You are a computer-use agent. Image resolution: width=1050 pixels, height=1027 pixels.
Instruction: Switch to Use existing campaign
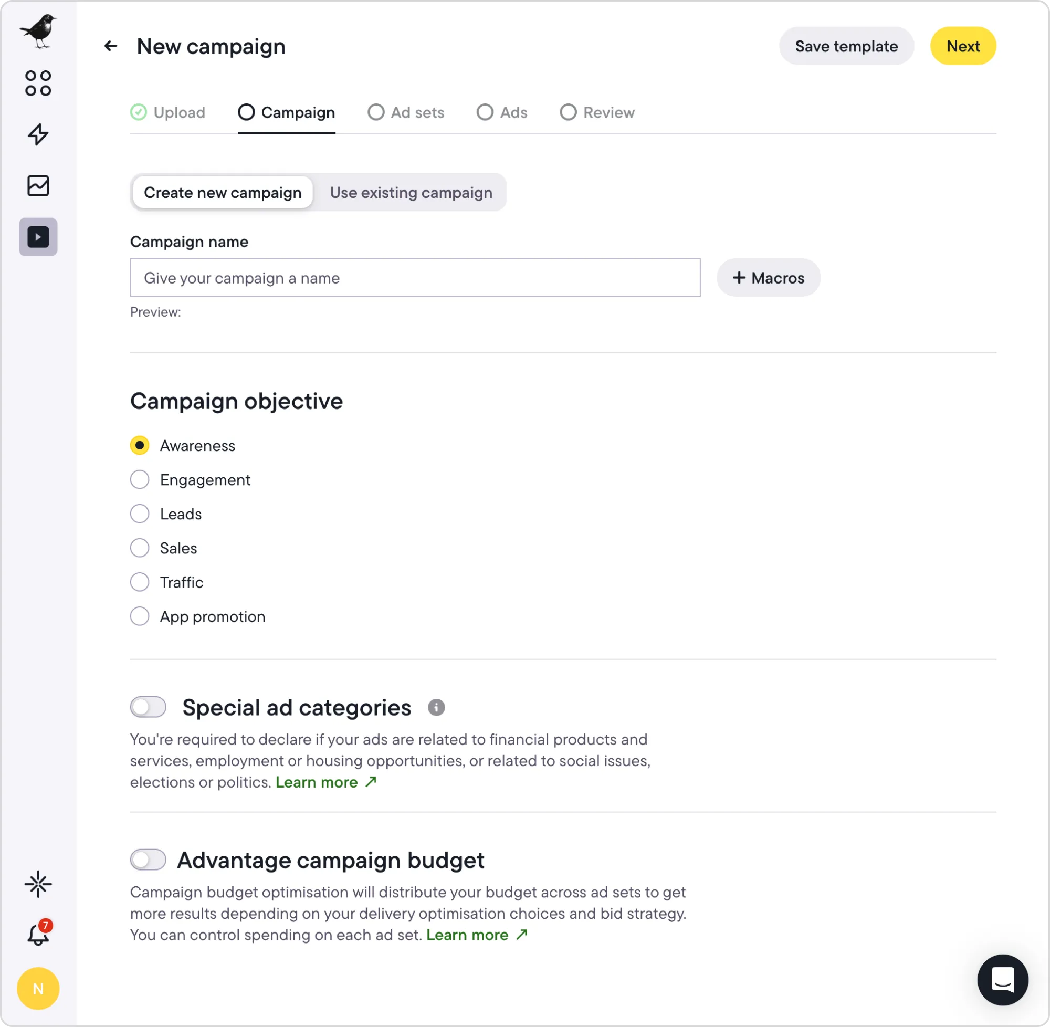click(x=411, y=193)
